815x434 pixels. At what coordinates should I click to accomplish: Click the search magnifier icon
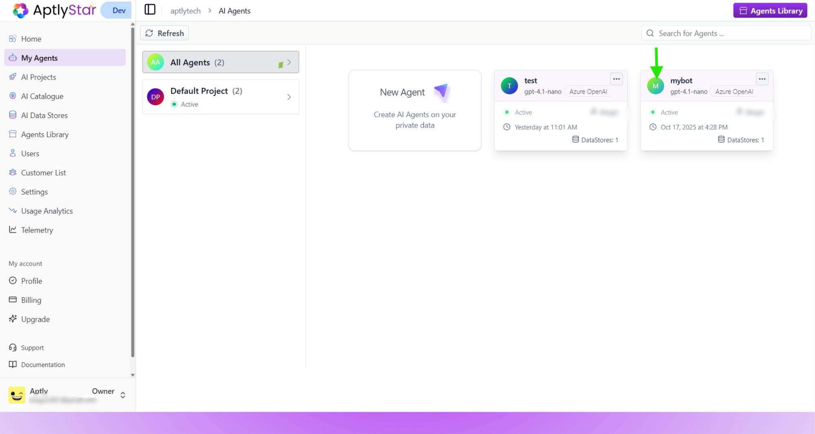650,33
